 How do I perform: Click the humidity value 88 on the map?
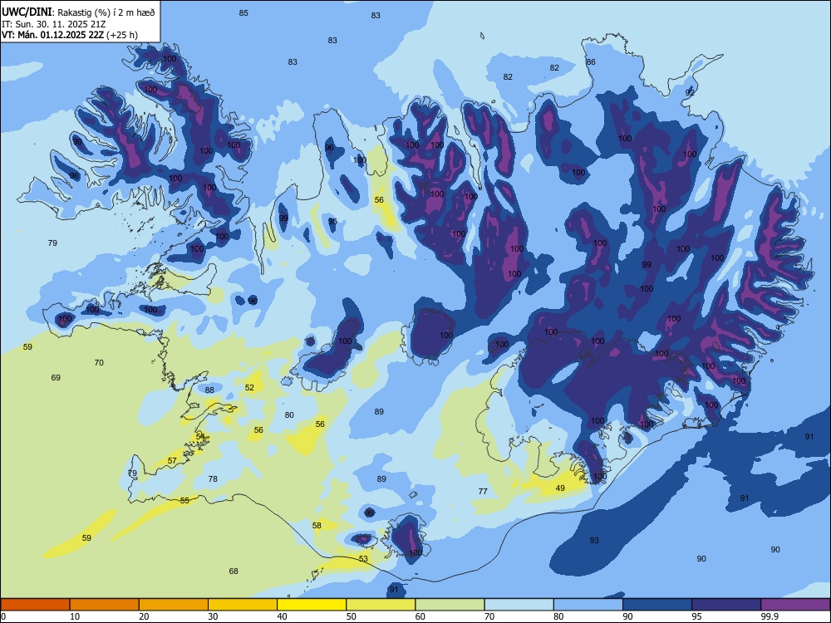209,390
